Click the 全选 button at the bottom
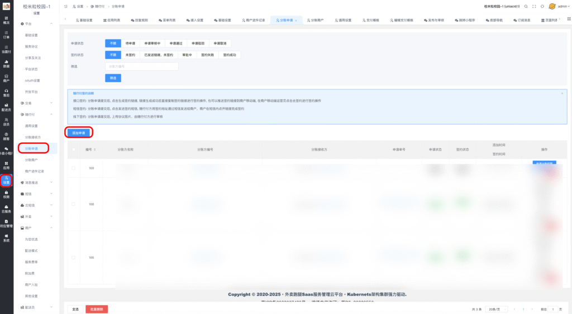 (x=75, y=310)
